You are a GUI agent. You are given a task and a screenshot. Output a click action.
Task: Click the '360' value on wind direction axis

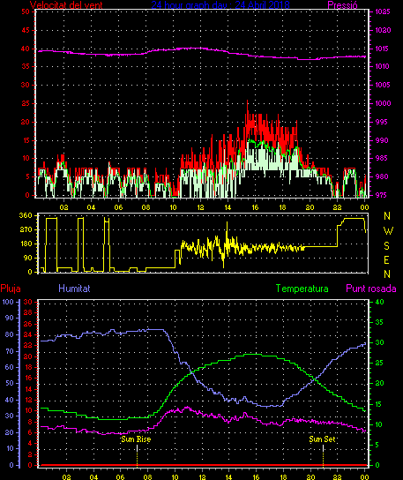pos(25,215)
